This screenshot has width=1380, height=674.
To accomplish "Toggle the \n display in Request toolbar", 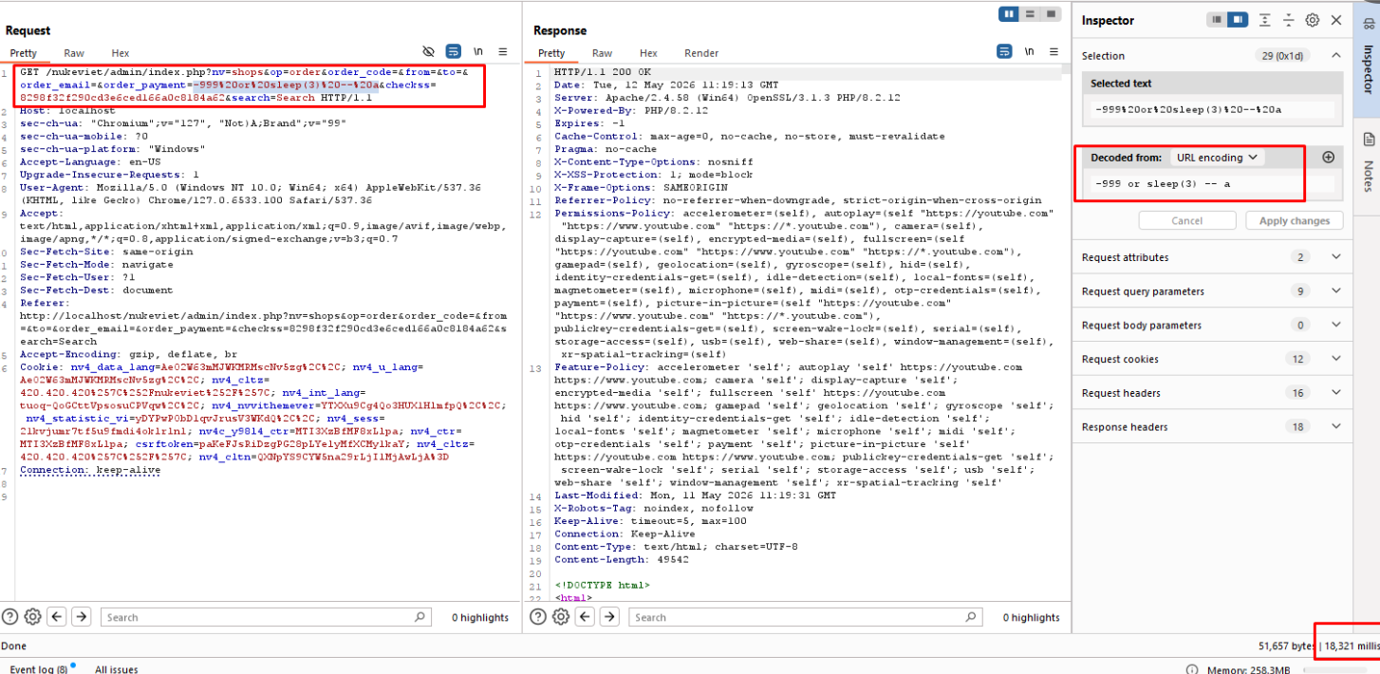I will click(478, 51).
